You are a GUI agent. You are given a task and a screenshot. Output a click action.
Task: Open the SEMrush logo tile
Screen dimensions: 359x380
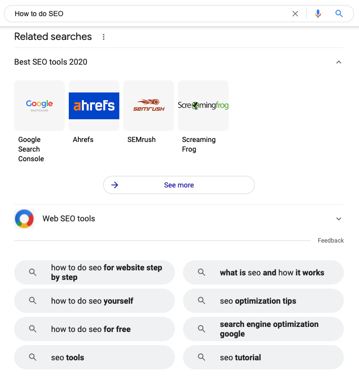(x=149, y=106)
